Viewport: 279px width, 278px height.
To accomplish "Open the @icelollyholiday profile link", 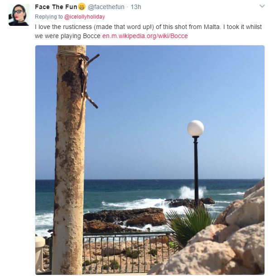I will (x=85, y=17).
